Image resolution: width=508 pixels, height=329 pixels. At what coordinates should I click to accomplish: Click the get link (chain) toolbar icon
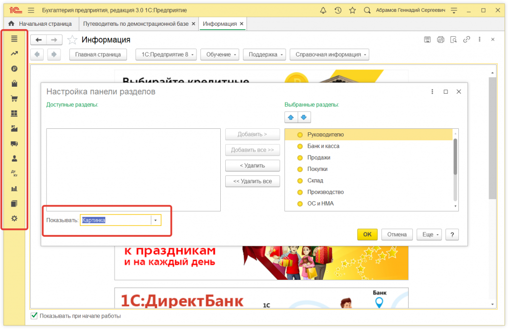click(467, 40)
